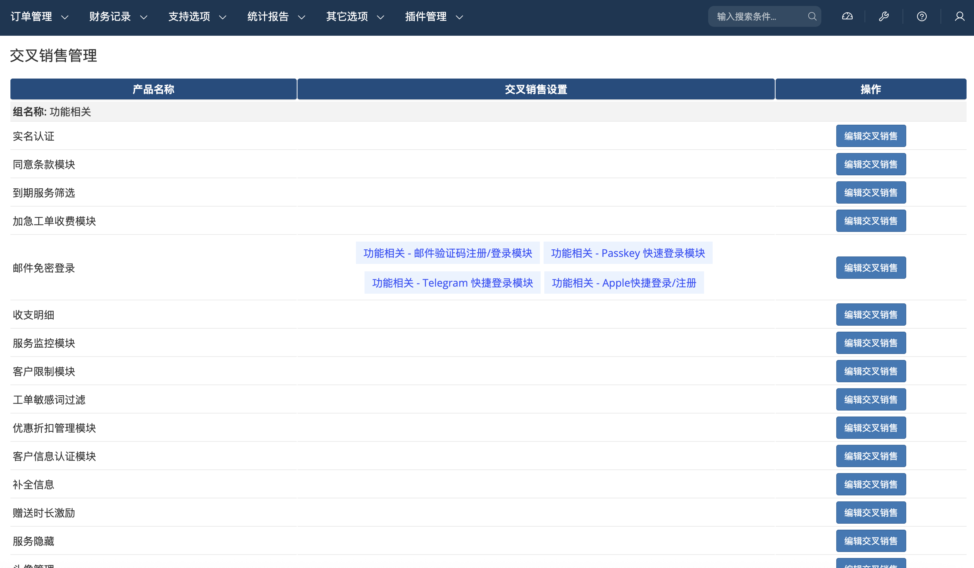This screenshot has width=974, height=568.
Task: Expand the 财务记录 dropdown menu
Action: coord(118,17)
